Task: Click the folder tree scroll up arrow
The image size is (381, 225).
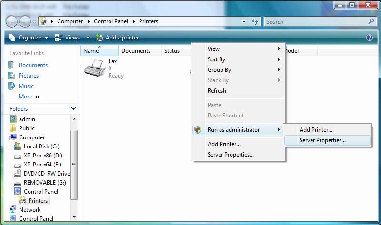Action: point(74,119)
